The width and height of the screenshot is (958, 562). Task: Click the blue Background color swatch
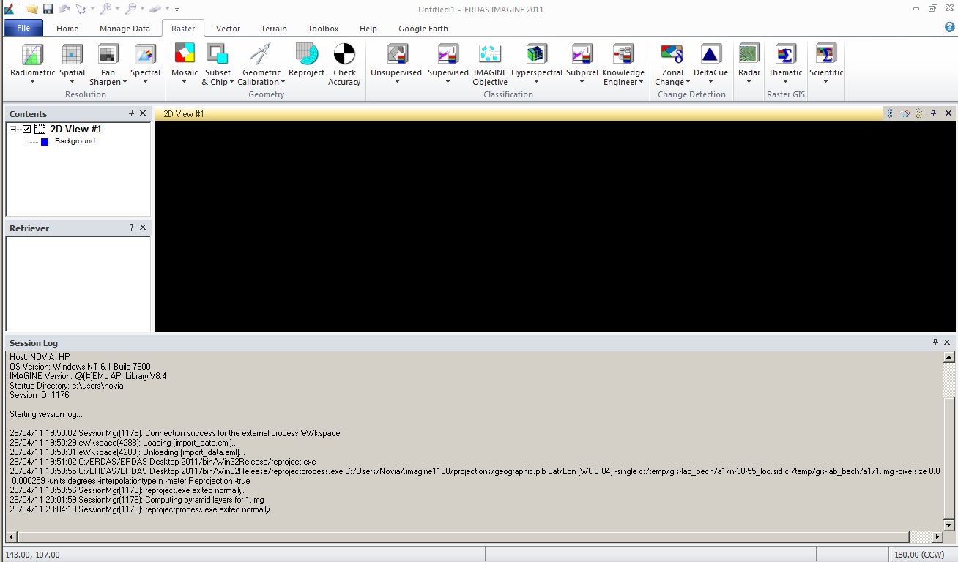pos(45,142)
